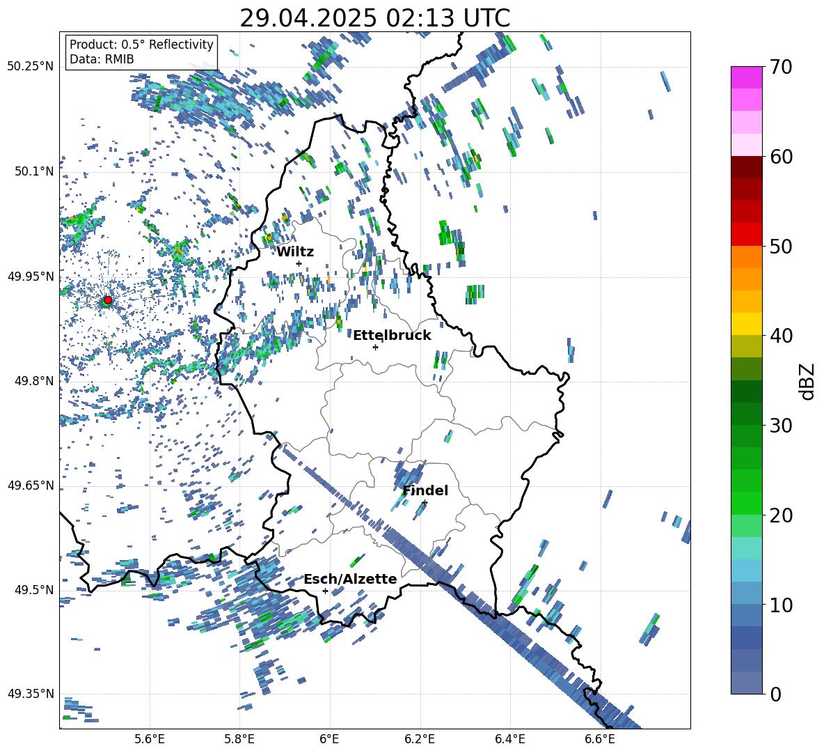Click the Esch/Alzette station cross marker
Image resolution: width=824 pixels, height=753 pixels.
[325, 591]
